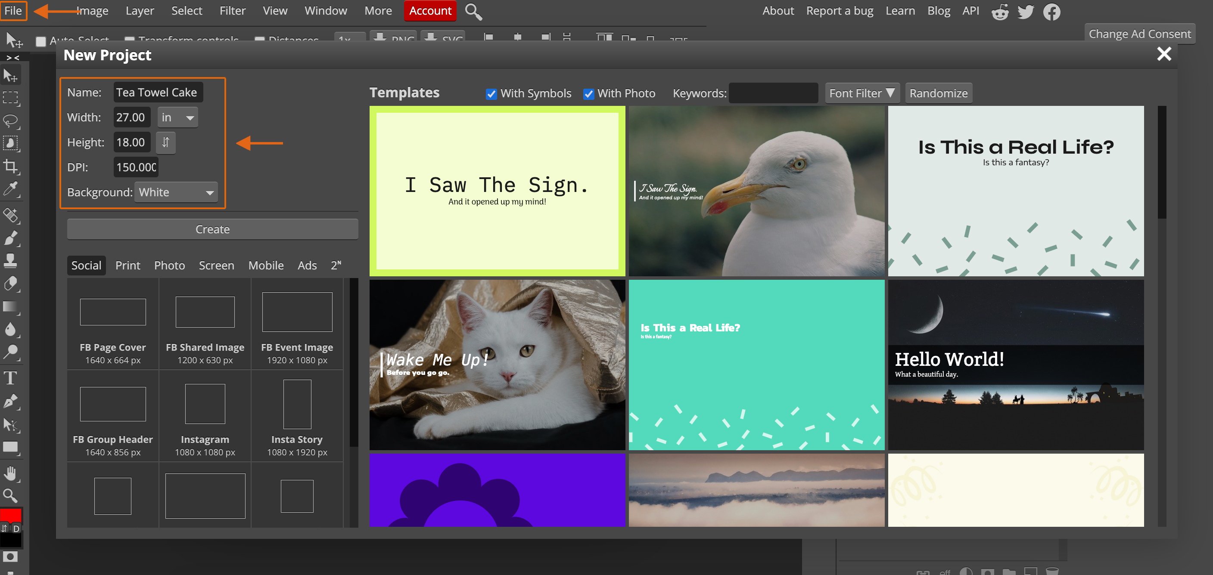The width and height of the screenshot is (1213, 575).
Task: Toggle Quick Mask mode icon
Action: click(10, 556)
